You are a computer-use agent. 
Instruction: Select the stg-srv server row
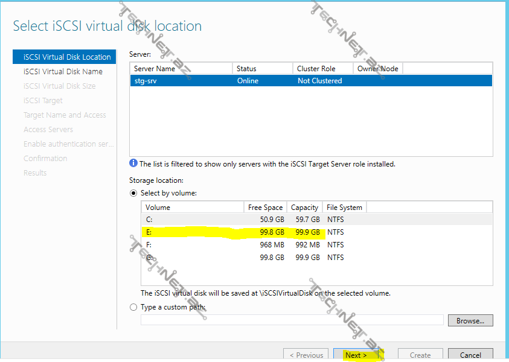(x=311, y=81)
